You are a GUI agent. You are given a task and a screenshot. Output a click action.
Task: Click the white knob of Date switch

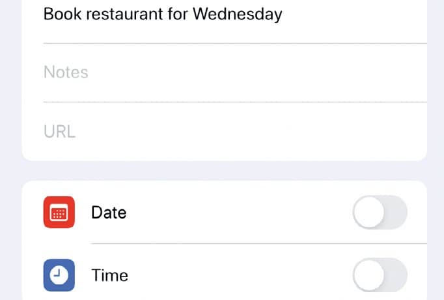click(x=369, y=212)
